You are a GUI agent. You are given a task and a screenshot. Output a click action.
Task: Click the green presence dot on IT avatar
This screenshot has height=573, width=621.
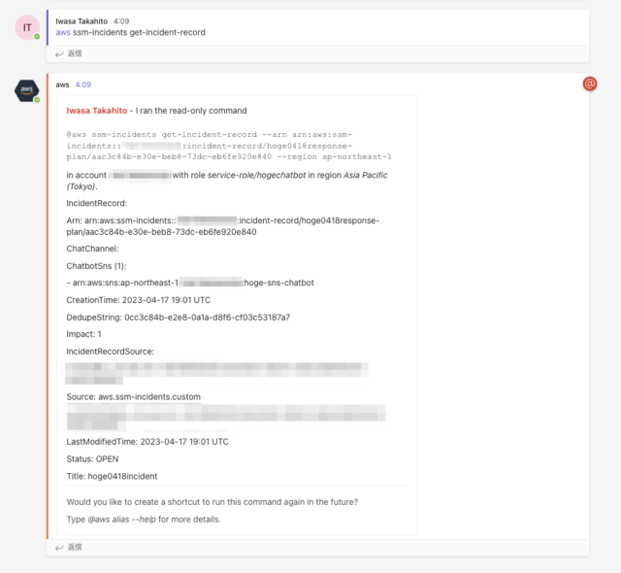37,37
